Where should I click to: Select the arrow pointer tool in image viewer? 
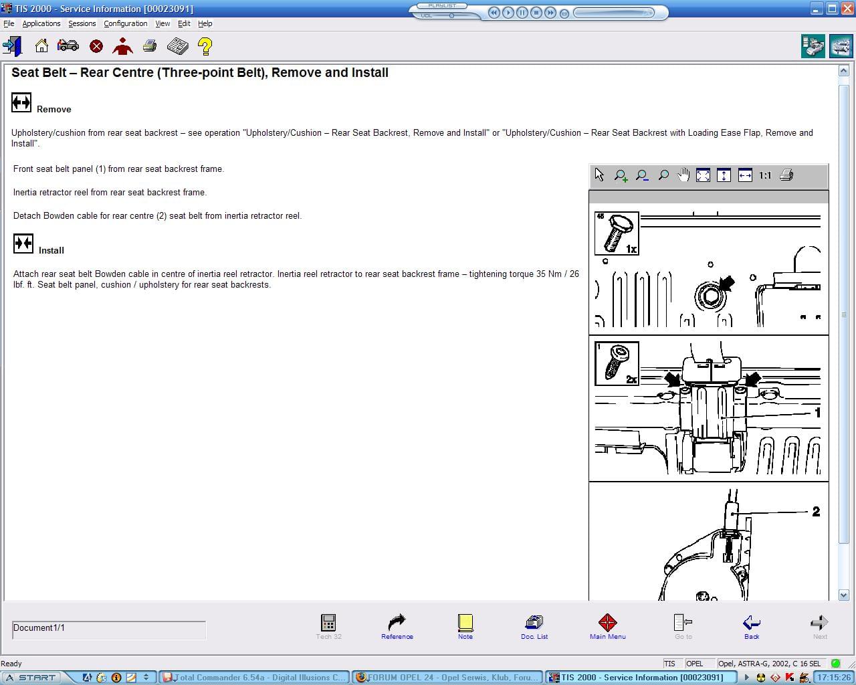coord(599,175)
